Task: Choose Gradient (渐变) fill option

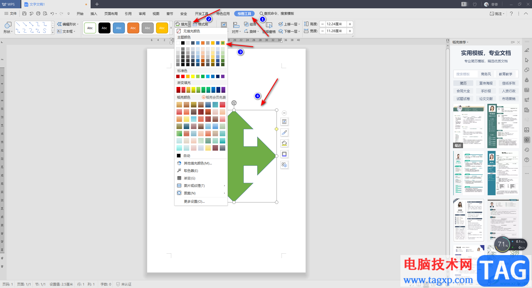Action: (x=201, y=178)
